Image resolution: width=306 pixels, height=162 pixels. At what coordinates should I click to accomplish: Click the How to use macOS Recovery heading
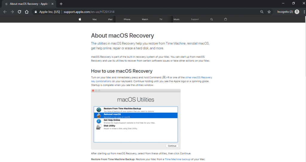122,71
